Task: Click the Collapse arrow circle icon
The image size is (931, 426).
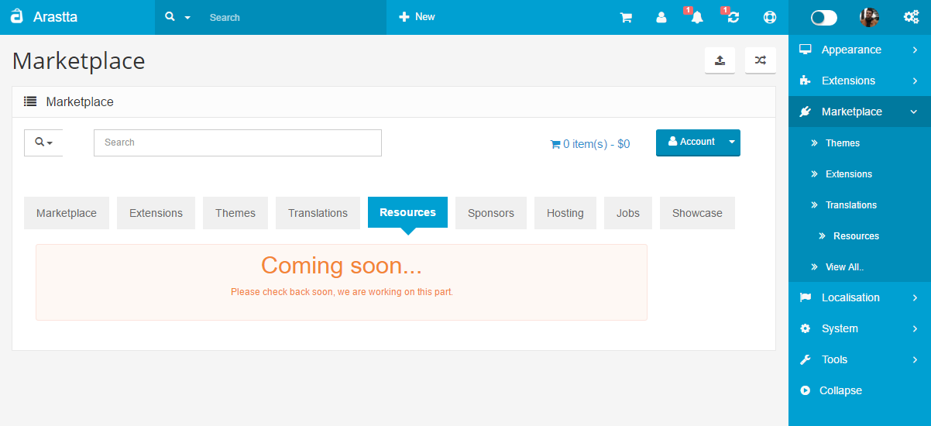Action: click(806, 390)
